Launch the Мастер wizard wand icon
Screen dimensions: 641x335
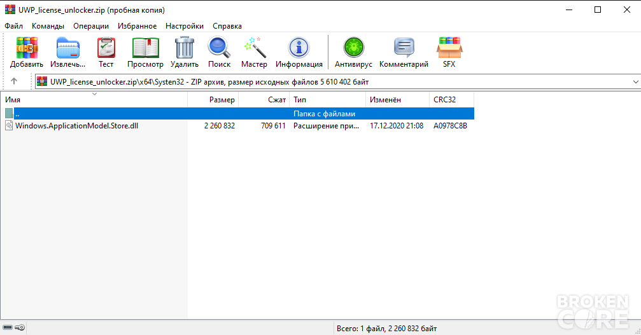[254, 48]
